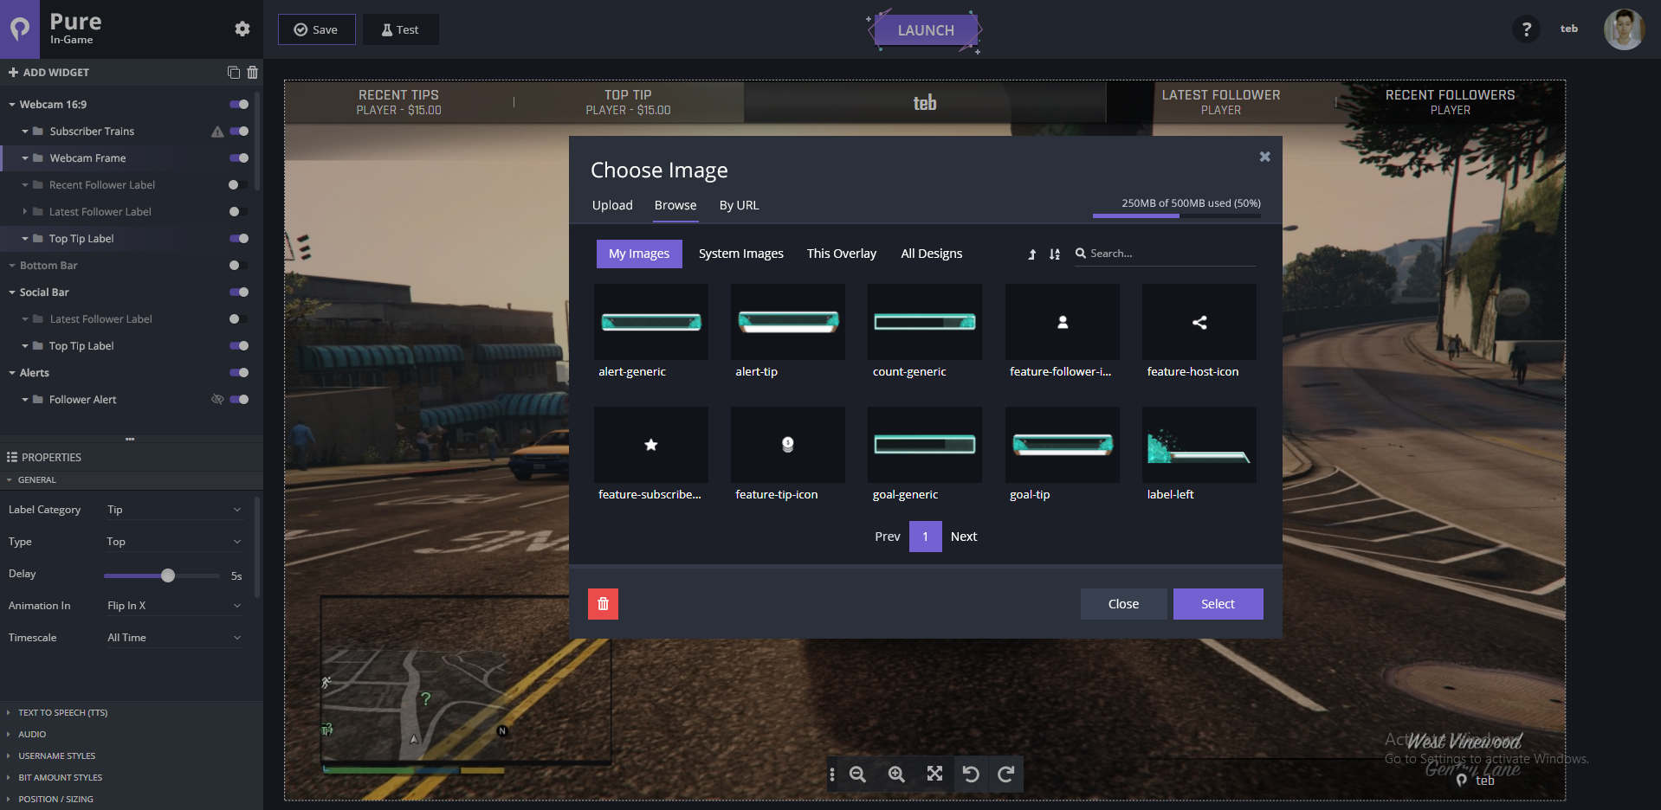This screenshot has width=1661, height=810.
Task: Switch to the Upload tab
Action: click(612, 205)
